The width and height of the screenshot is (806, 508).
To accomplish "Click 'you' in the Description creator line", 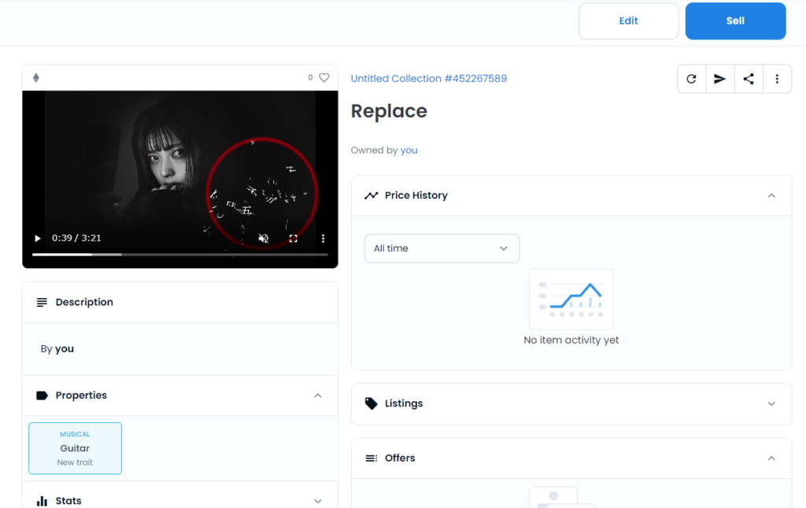I will (x=65, y=349).
